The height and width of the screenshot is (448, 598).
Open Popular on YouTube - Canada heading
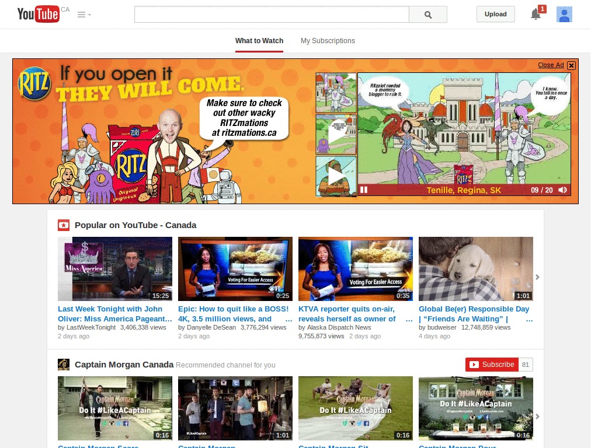coord(135,225)
